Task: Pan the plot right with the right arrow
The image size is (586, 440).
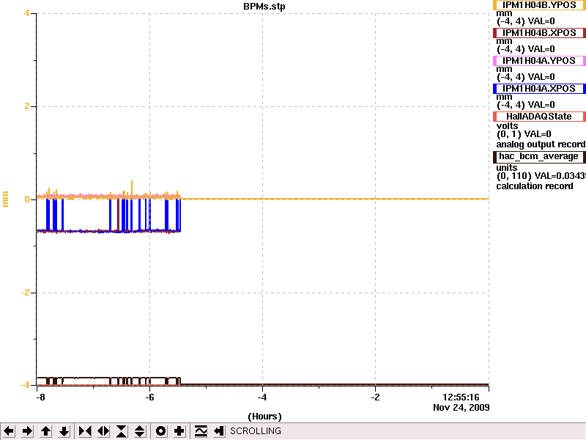Action: [27, 431]
